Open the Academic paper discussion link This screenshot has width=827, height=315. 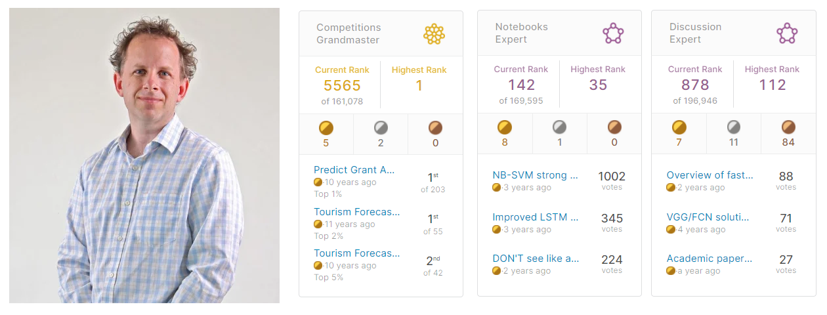[x=710, y=259]
